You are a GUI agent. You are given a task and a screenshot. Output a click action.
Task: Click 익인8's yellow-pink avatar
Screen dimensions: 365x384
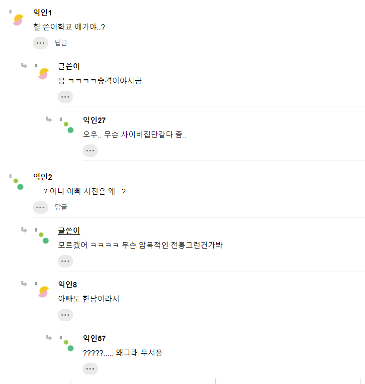click(43, 291)
